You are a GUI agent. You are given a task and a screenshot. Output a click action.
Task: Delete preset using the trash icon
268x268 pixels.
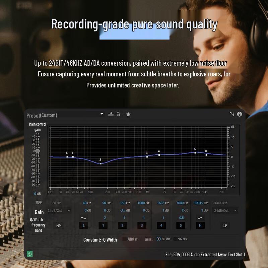tap(119, 114)
